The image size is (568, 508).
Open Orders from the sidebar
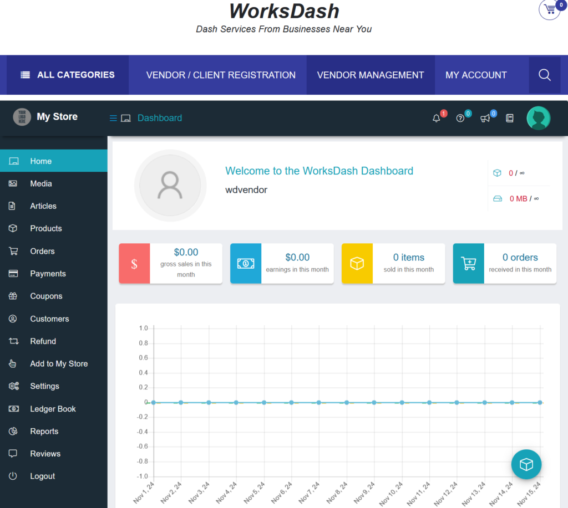coord(42,251)
